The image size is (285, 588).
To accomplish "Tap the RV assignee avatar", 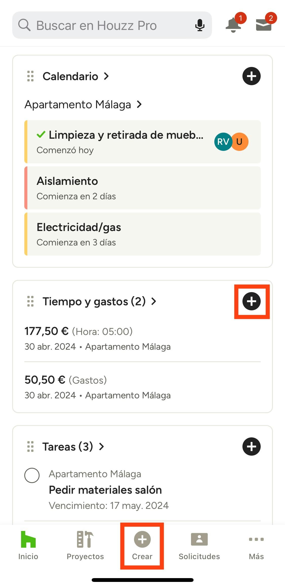I will pos(222,142).
